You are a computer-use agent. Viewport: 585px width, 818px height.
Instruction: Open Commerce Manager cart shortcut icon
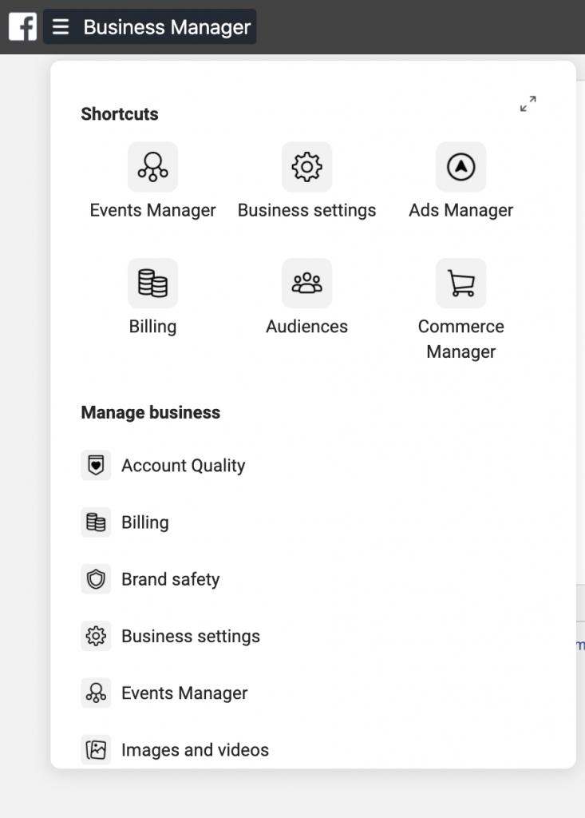pos(461,284)
